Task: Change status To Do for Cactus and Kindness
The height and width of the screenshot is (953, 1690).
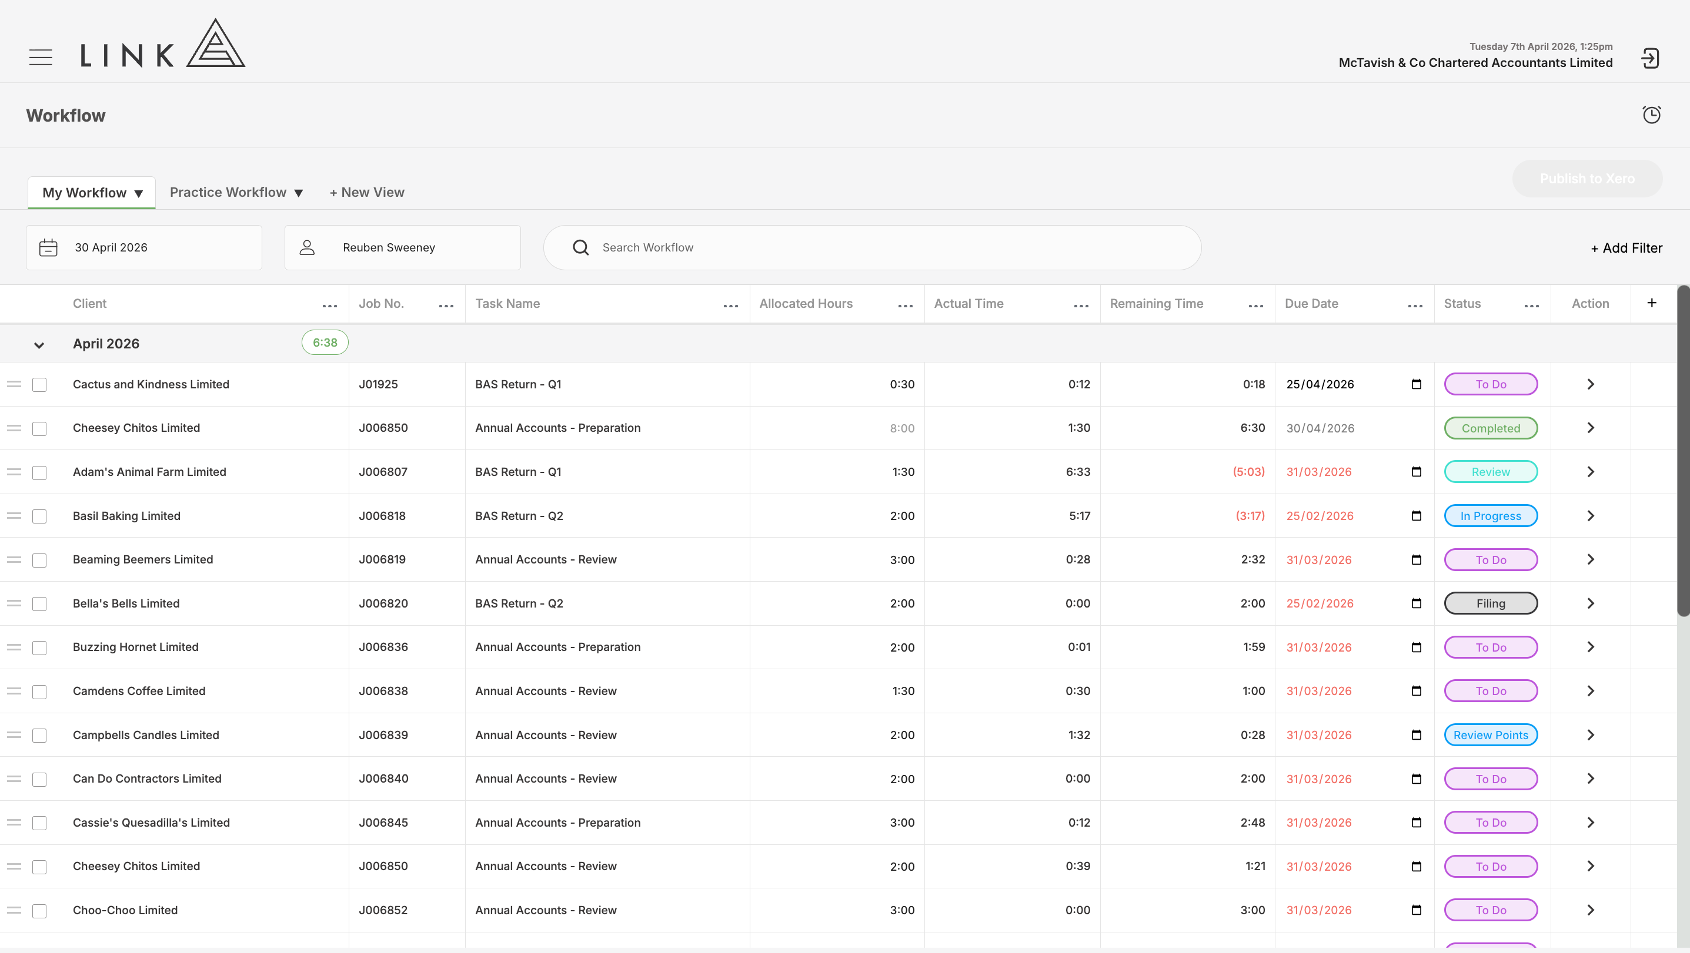Action: tap(1491, 384)
